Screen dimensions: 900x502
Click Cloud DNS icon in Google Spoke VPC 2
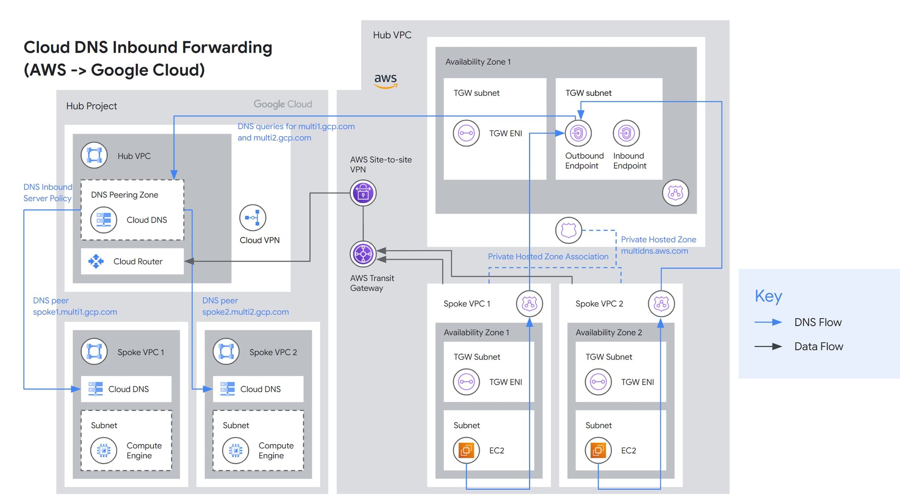click(228, 389)
